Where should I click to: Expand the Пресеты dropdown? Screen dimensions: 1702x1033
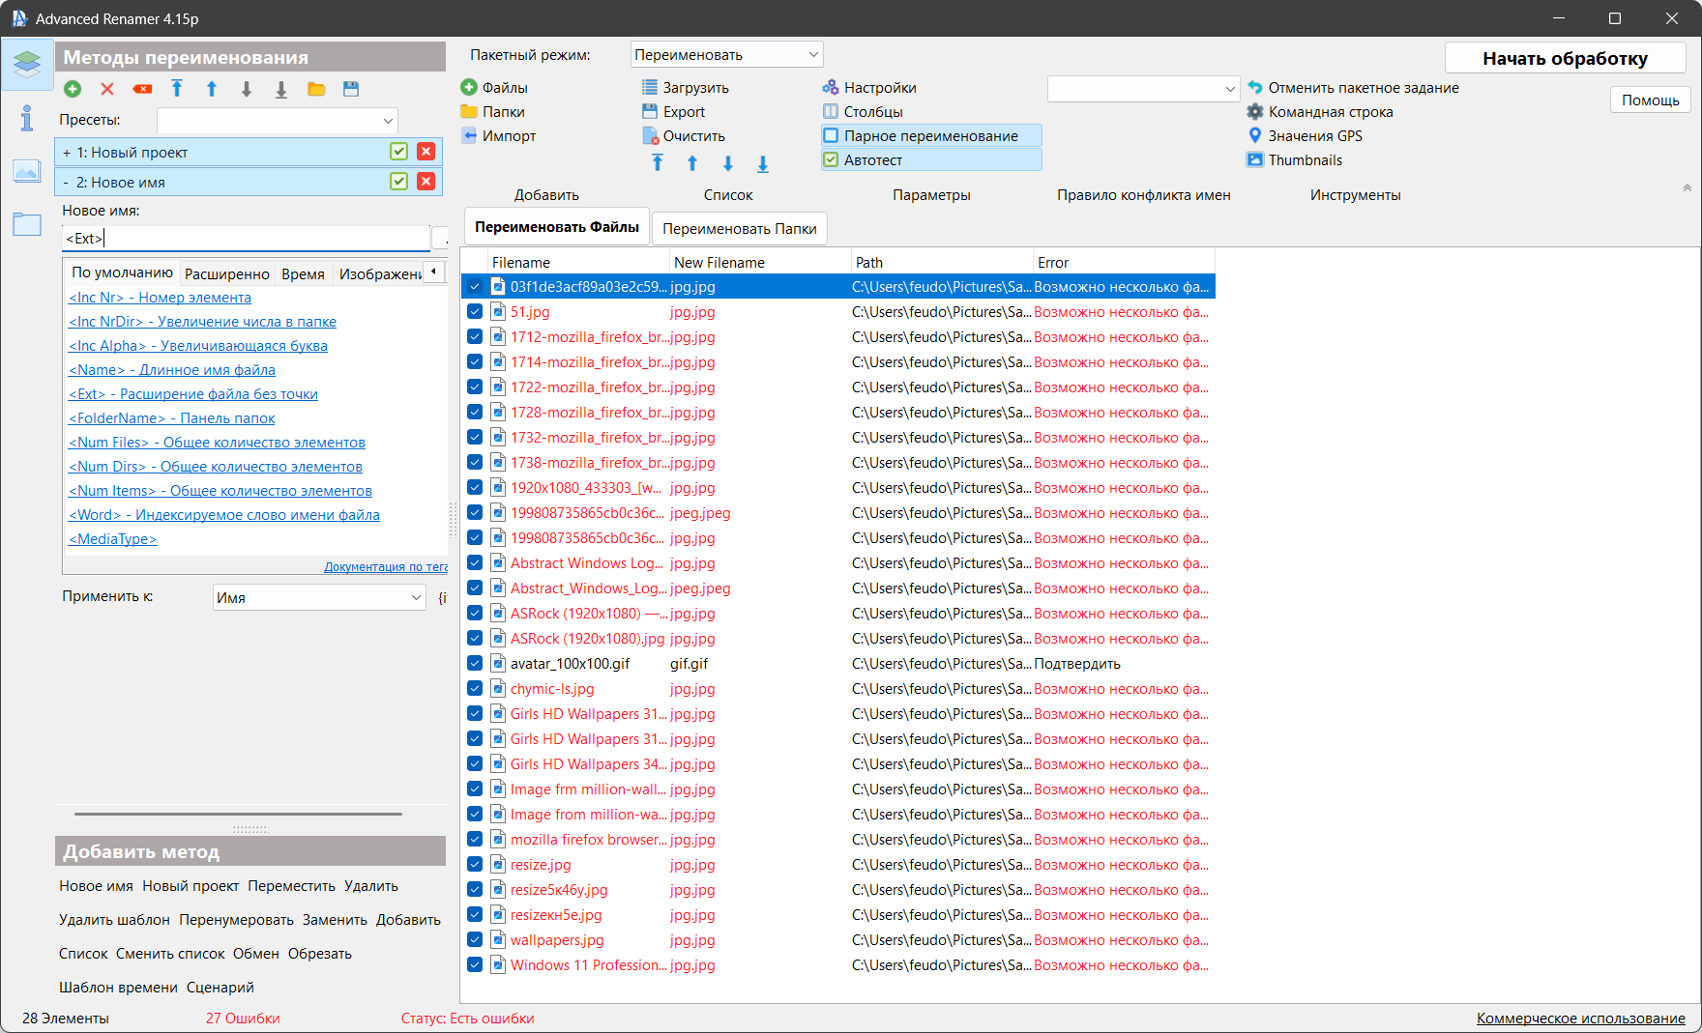(x=278, y=121)
